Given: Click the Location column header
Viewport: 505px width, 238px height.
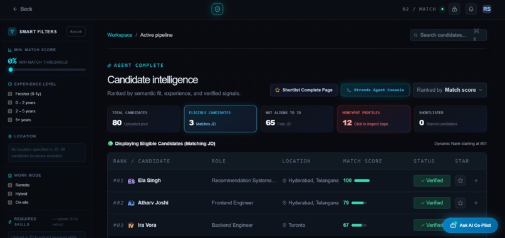Looking at the screenshot, I should tap(296, 161).
